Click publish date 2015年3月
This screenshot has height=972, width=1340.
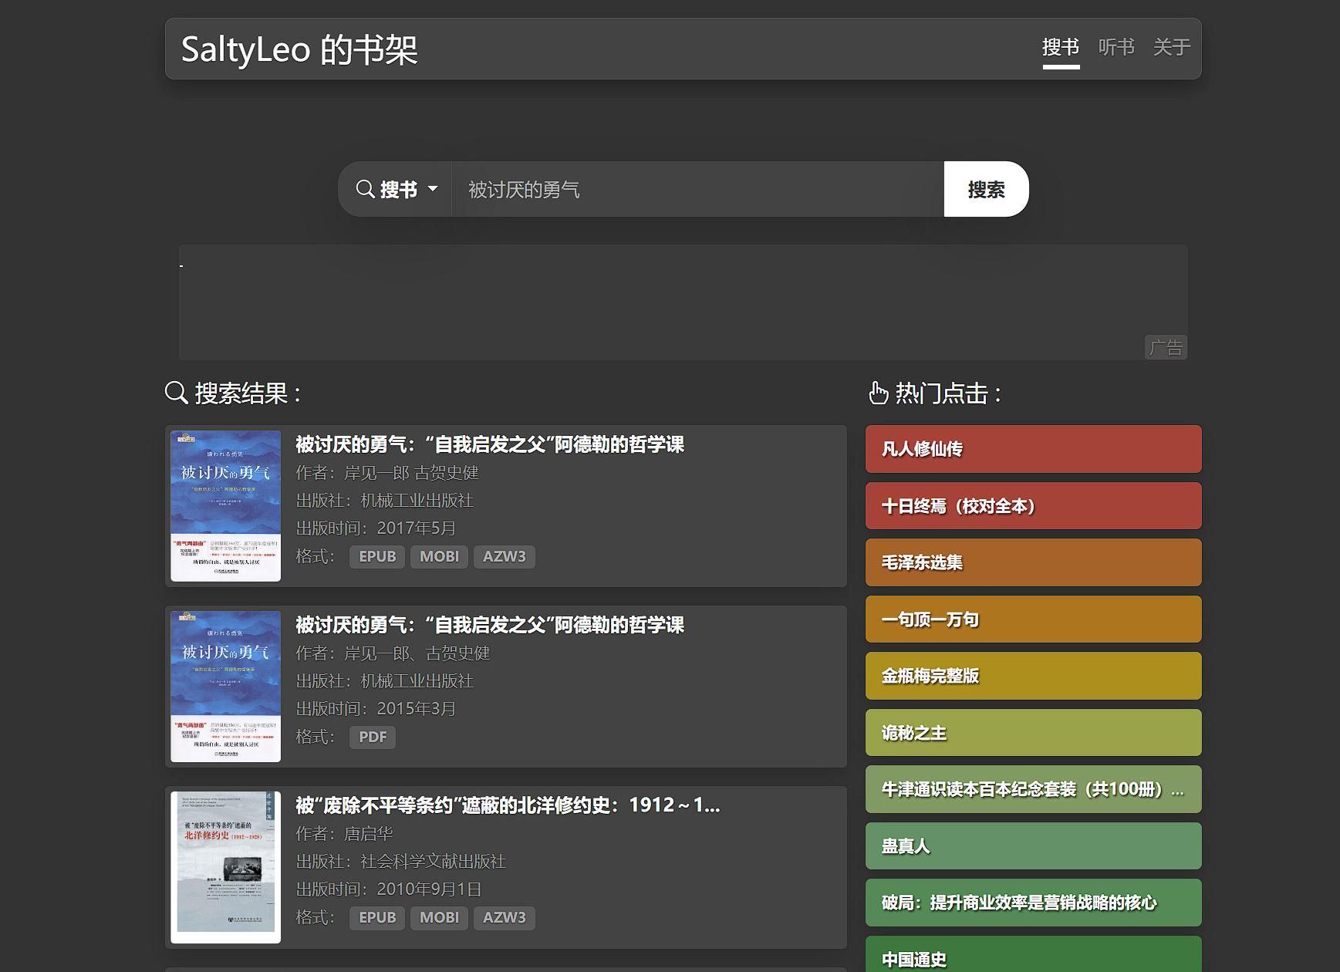pyautogui.click(x=417, y=709)
